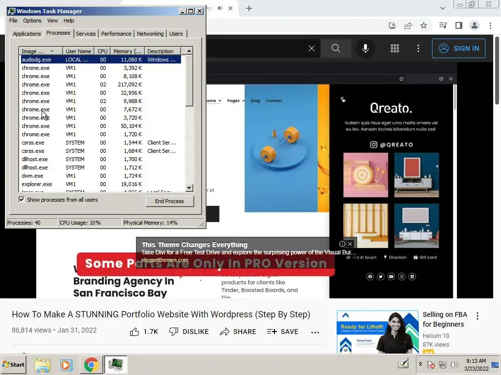Sort processes by Description column header
The height and width of the screenshot is (375, 501).
tap(162, 51)
